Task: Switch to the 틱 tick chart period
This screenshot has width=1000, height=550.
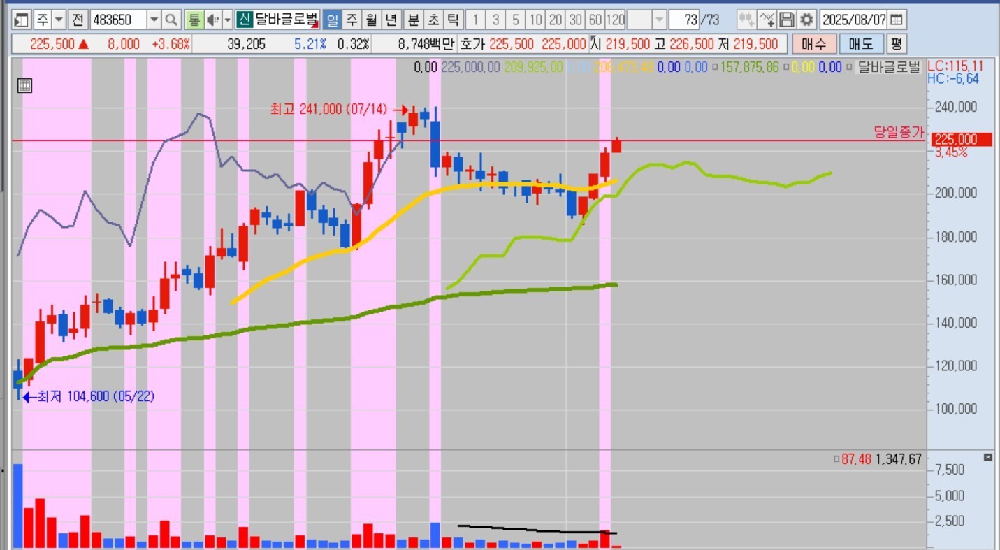Action: pos(454,19)
